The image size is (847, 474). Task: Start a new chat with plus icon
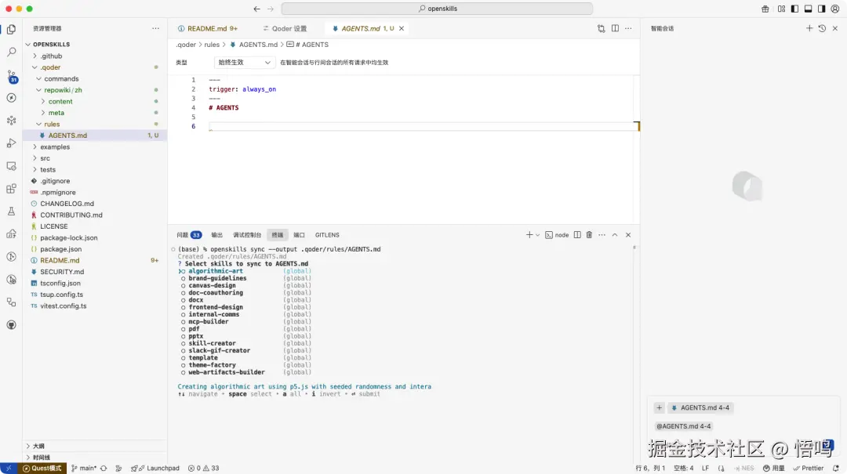click(809, 28)
